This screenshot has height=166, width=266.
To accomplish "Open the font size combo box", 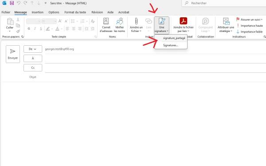I will tap(49, 21).
